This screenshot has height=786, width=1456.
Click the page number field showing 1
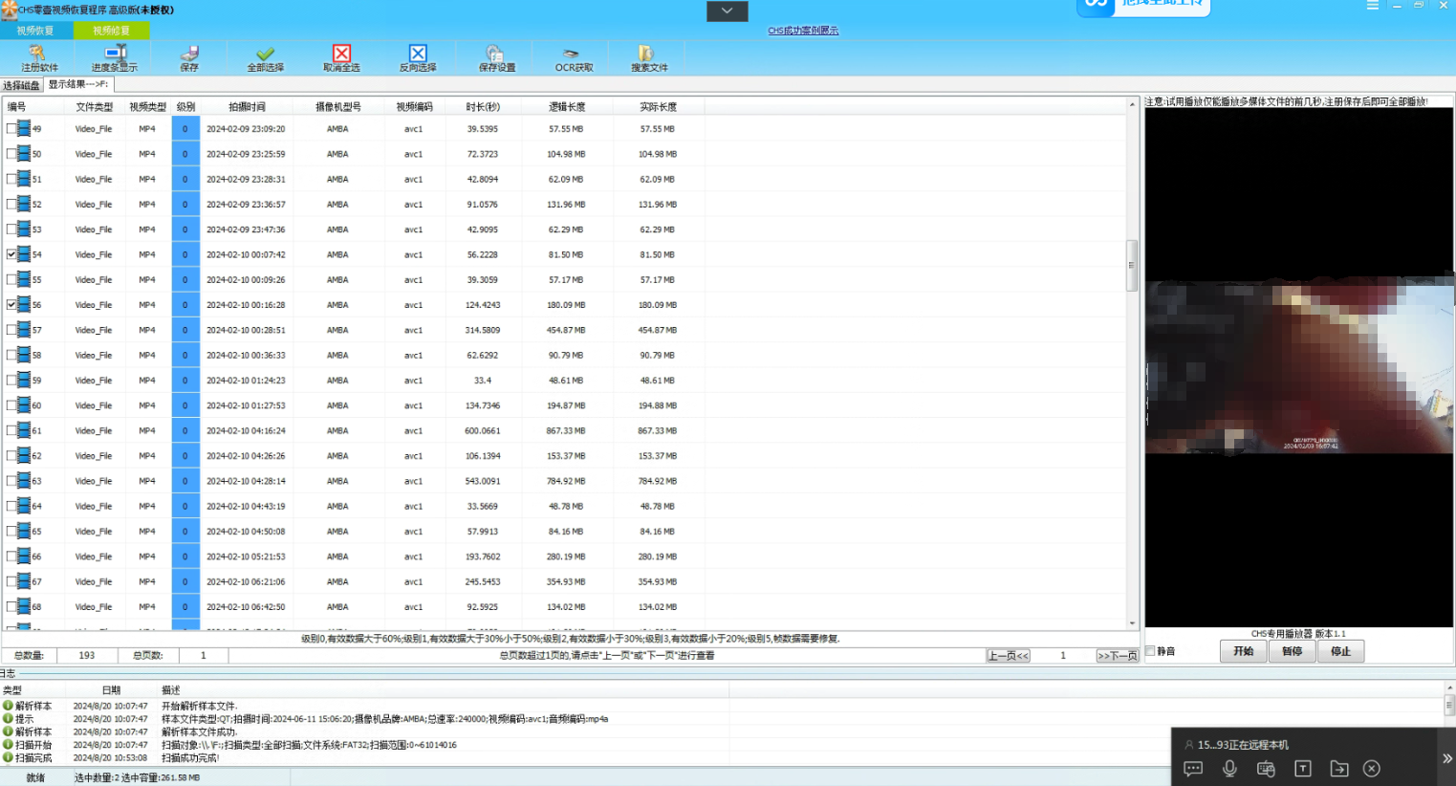(1062, 656)
